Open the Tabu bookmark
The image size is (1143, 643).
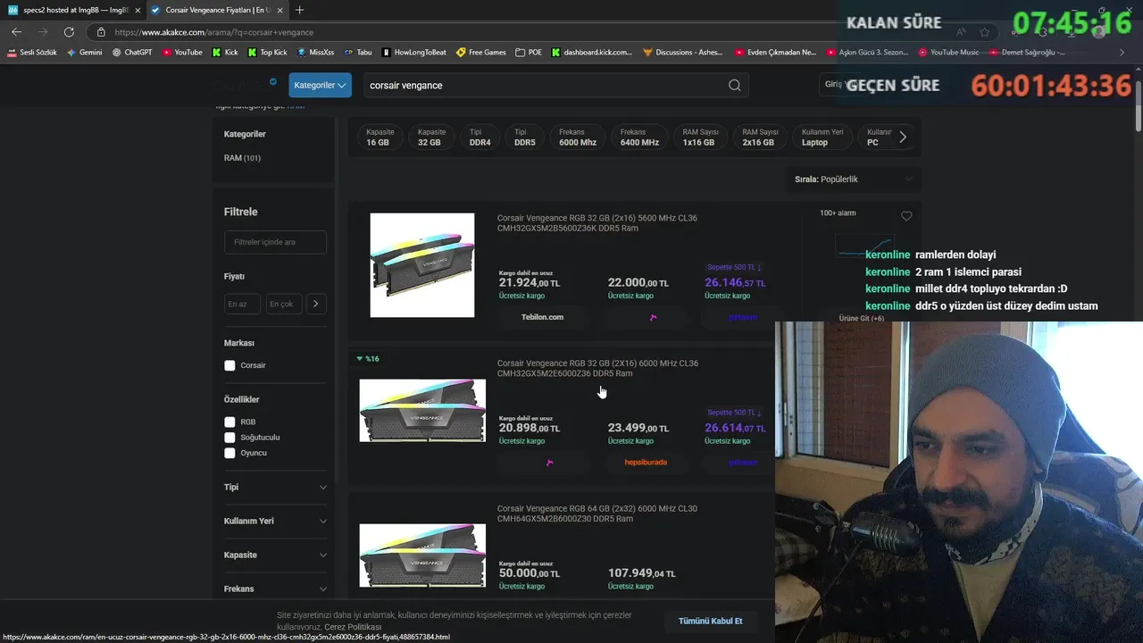pyautogui.click(x=358, y=53)
